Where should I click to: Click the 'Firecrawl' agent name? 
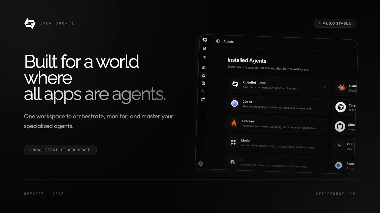pos(248,121)
